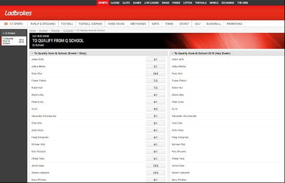This screenshot has width=285, height=183.
Task: Open the Poker top tab
Action: click(x=176, y=3)
